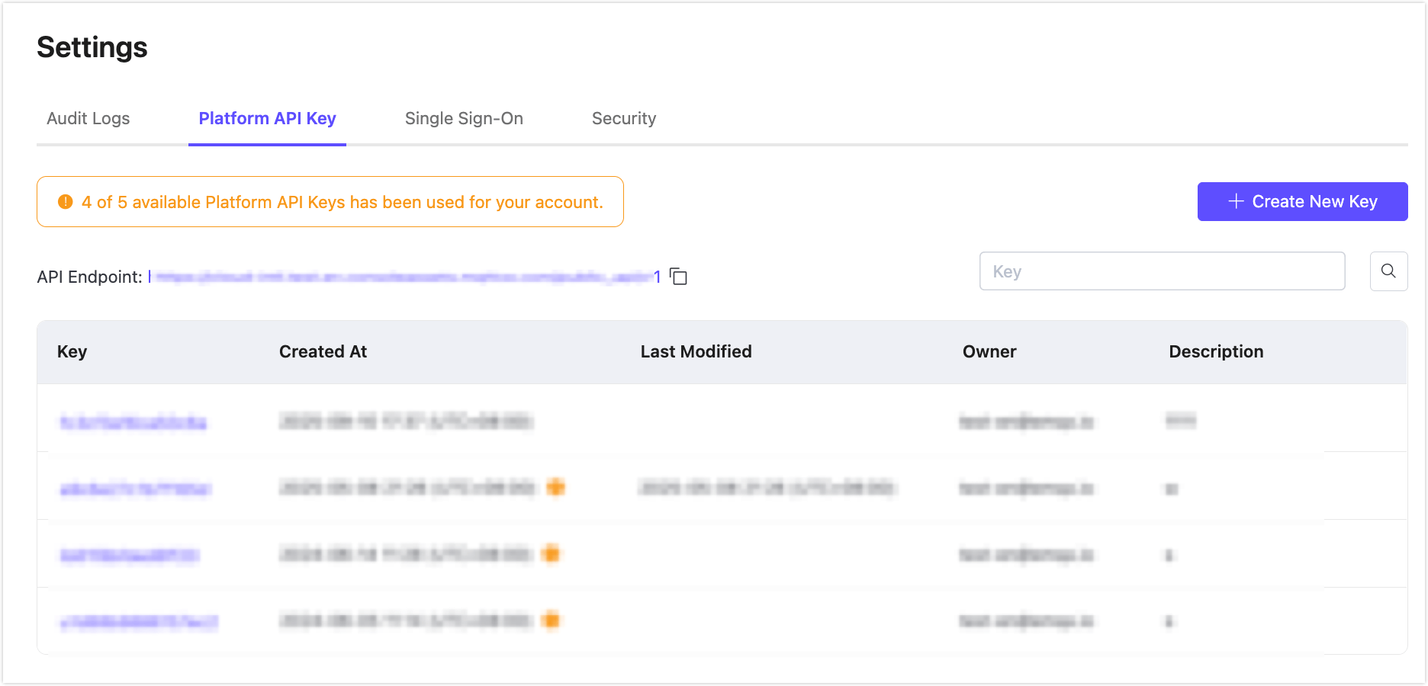
Task: Click orange icon in third key row
Action: [551, 554]
